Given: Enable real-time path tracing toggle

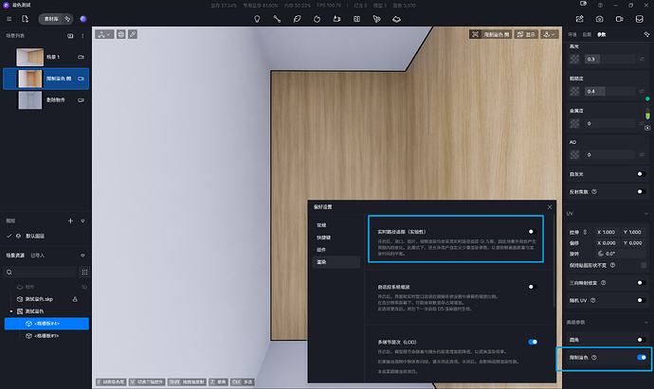Looking at the screenshot, I should tap(533, 232).
